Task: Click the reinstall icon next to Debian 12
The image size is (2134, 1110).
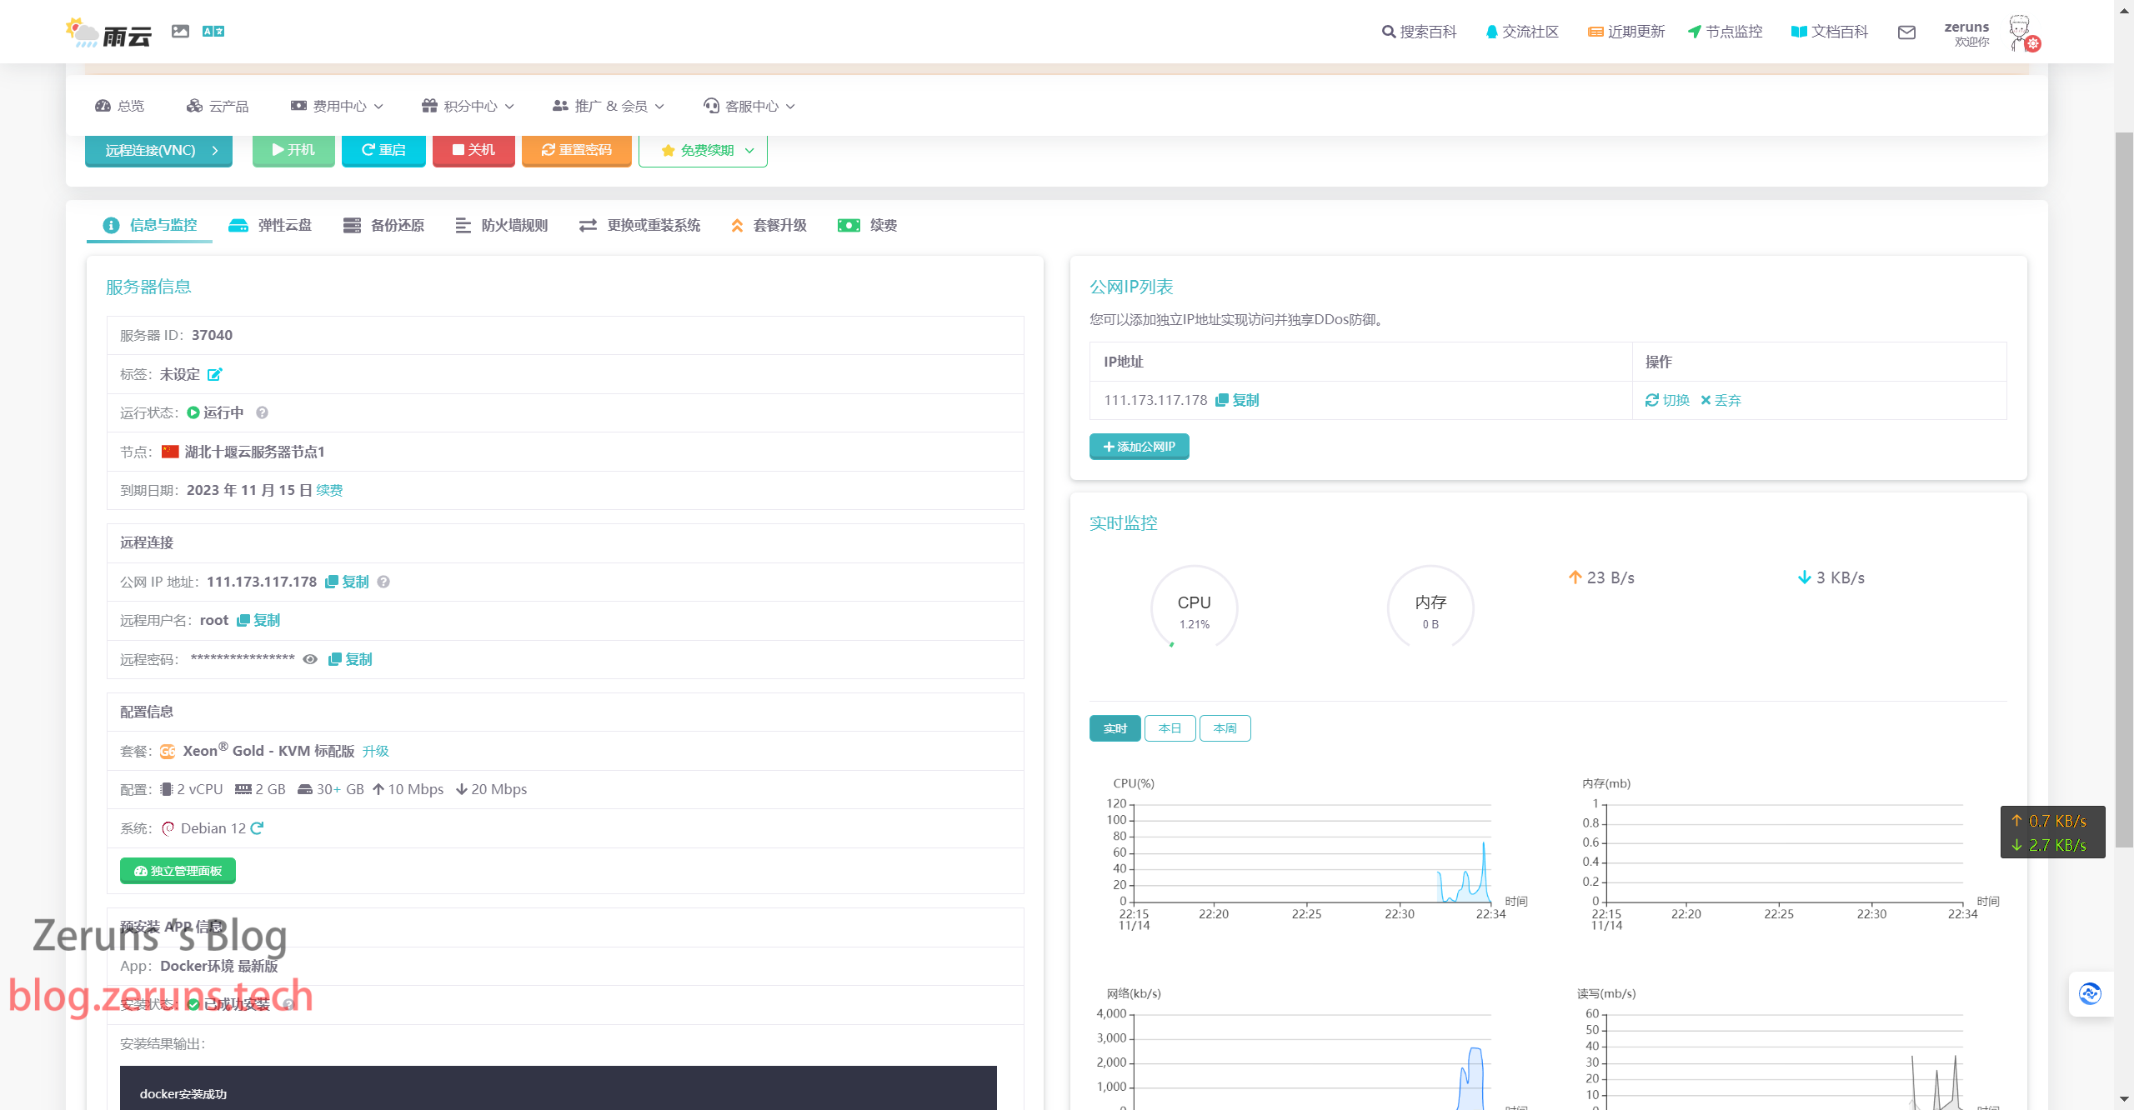Action: (257, 828)
